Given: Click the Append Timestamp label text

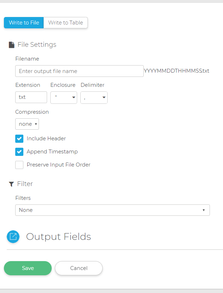Looking at the screenshot, I should click(52, 152).
